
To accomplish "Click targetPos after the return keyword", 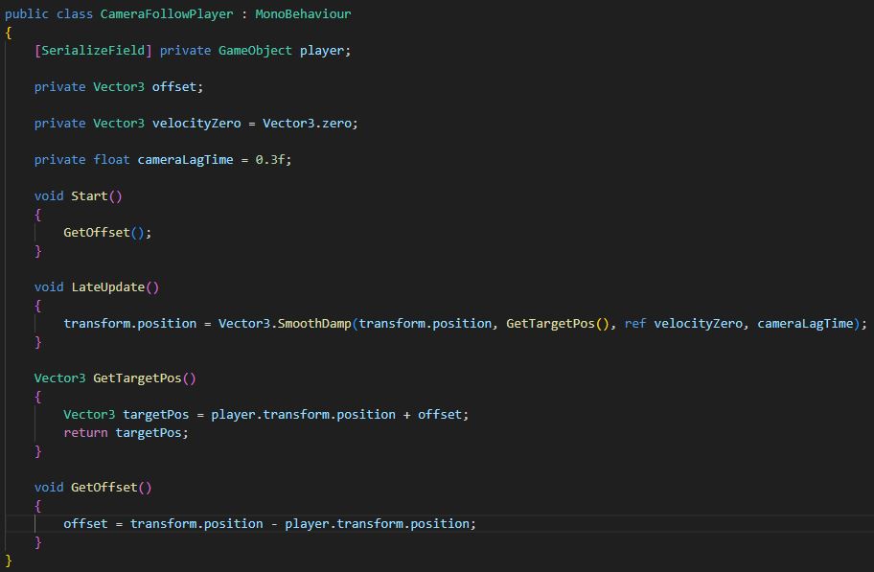I will click(x=149, y=433).
